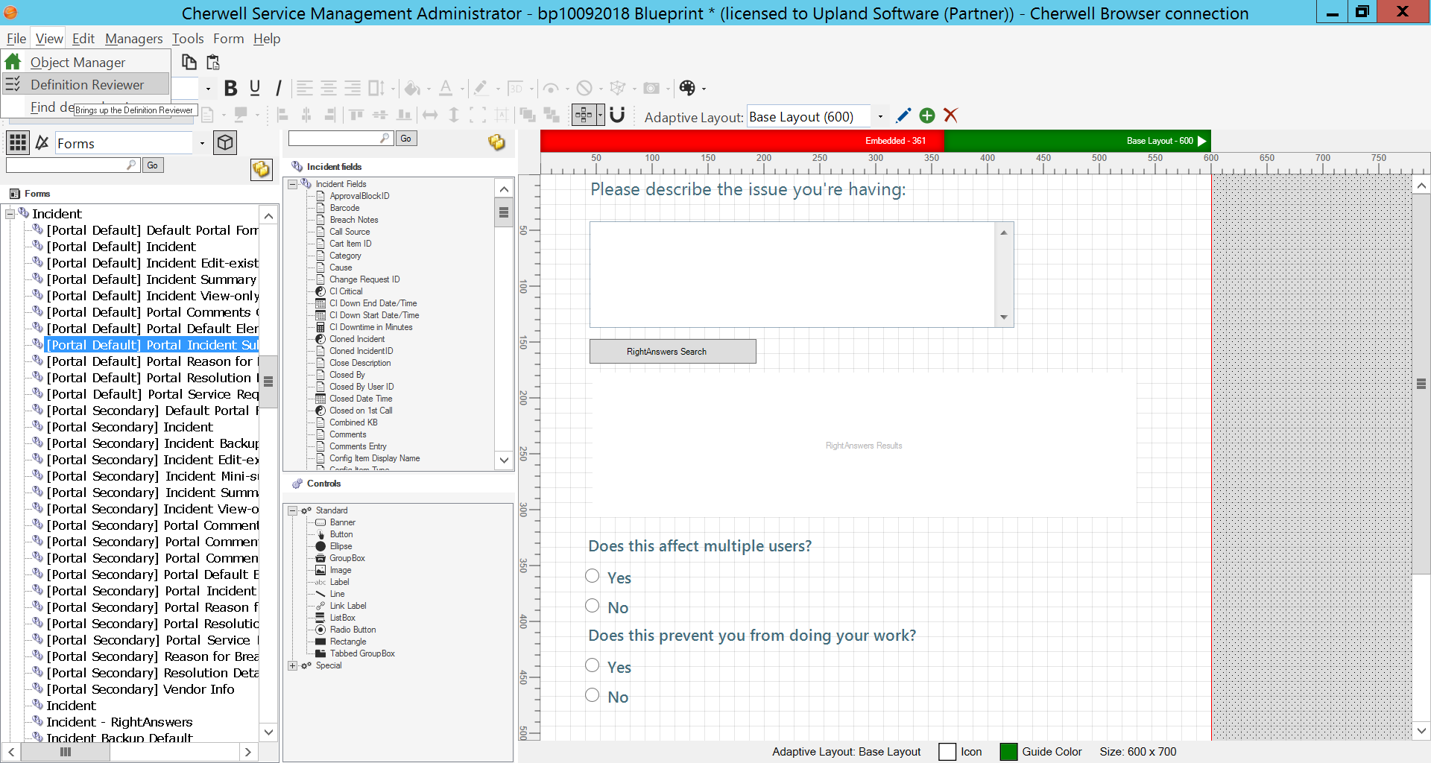Toggle the Underline formatting icon

coord(255,89)
